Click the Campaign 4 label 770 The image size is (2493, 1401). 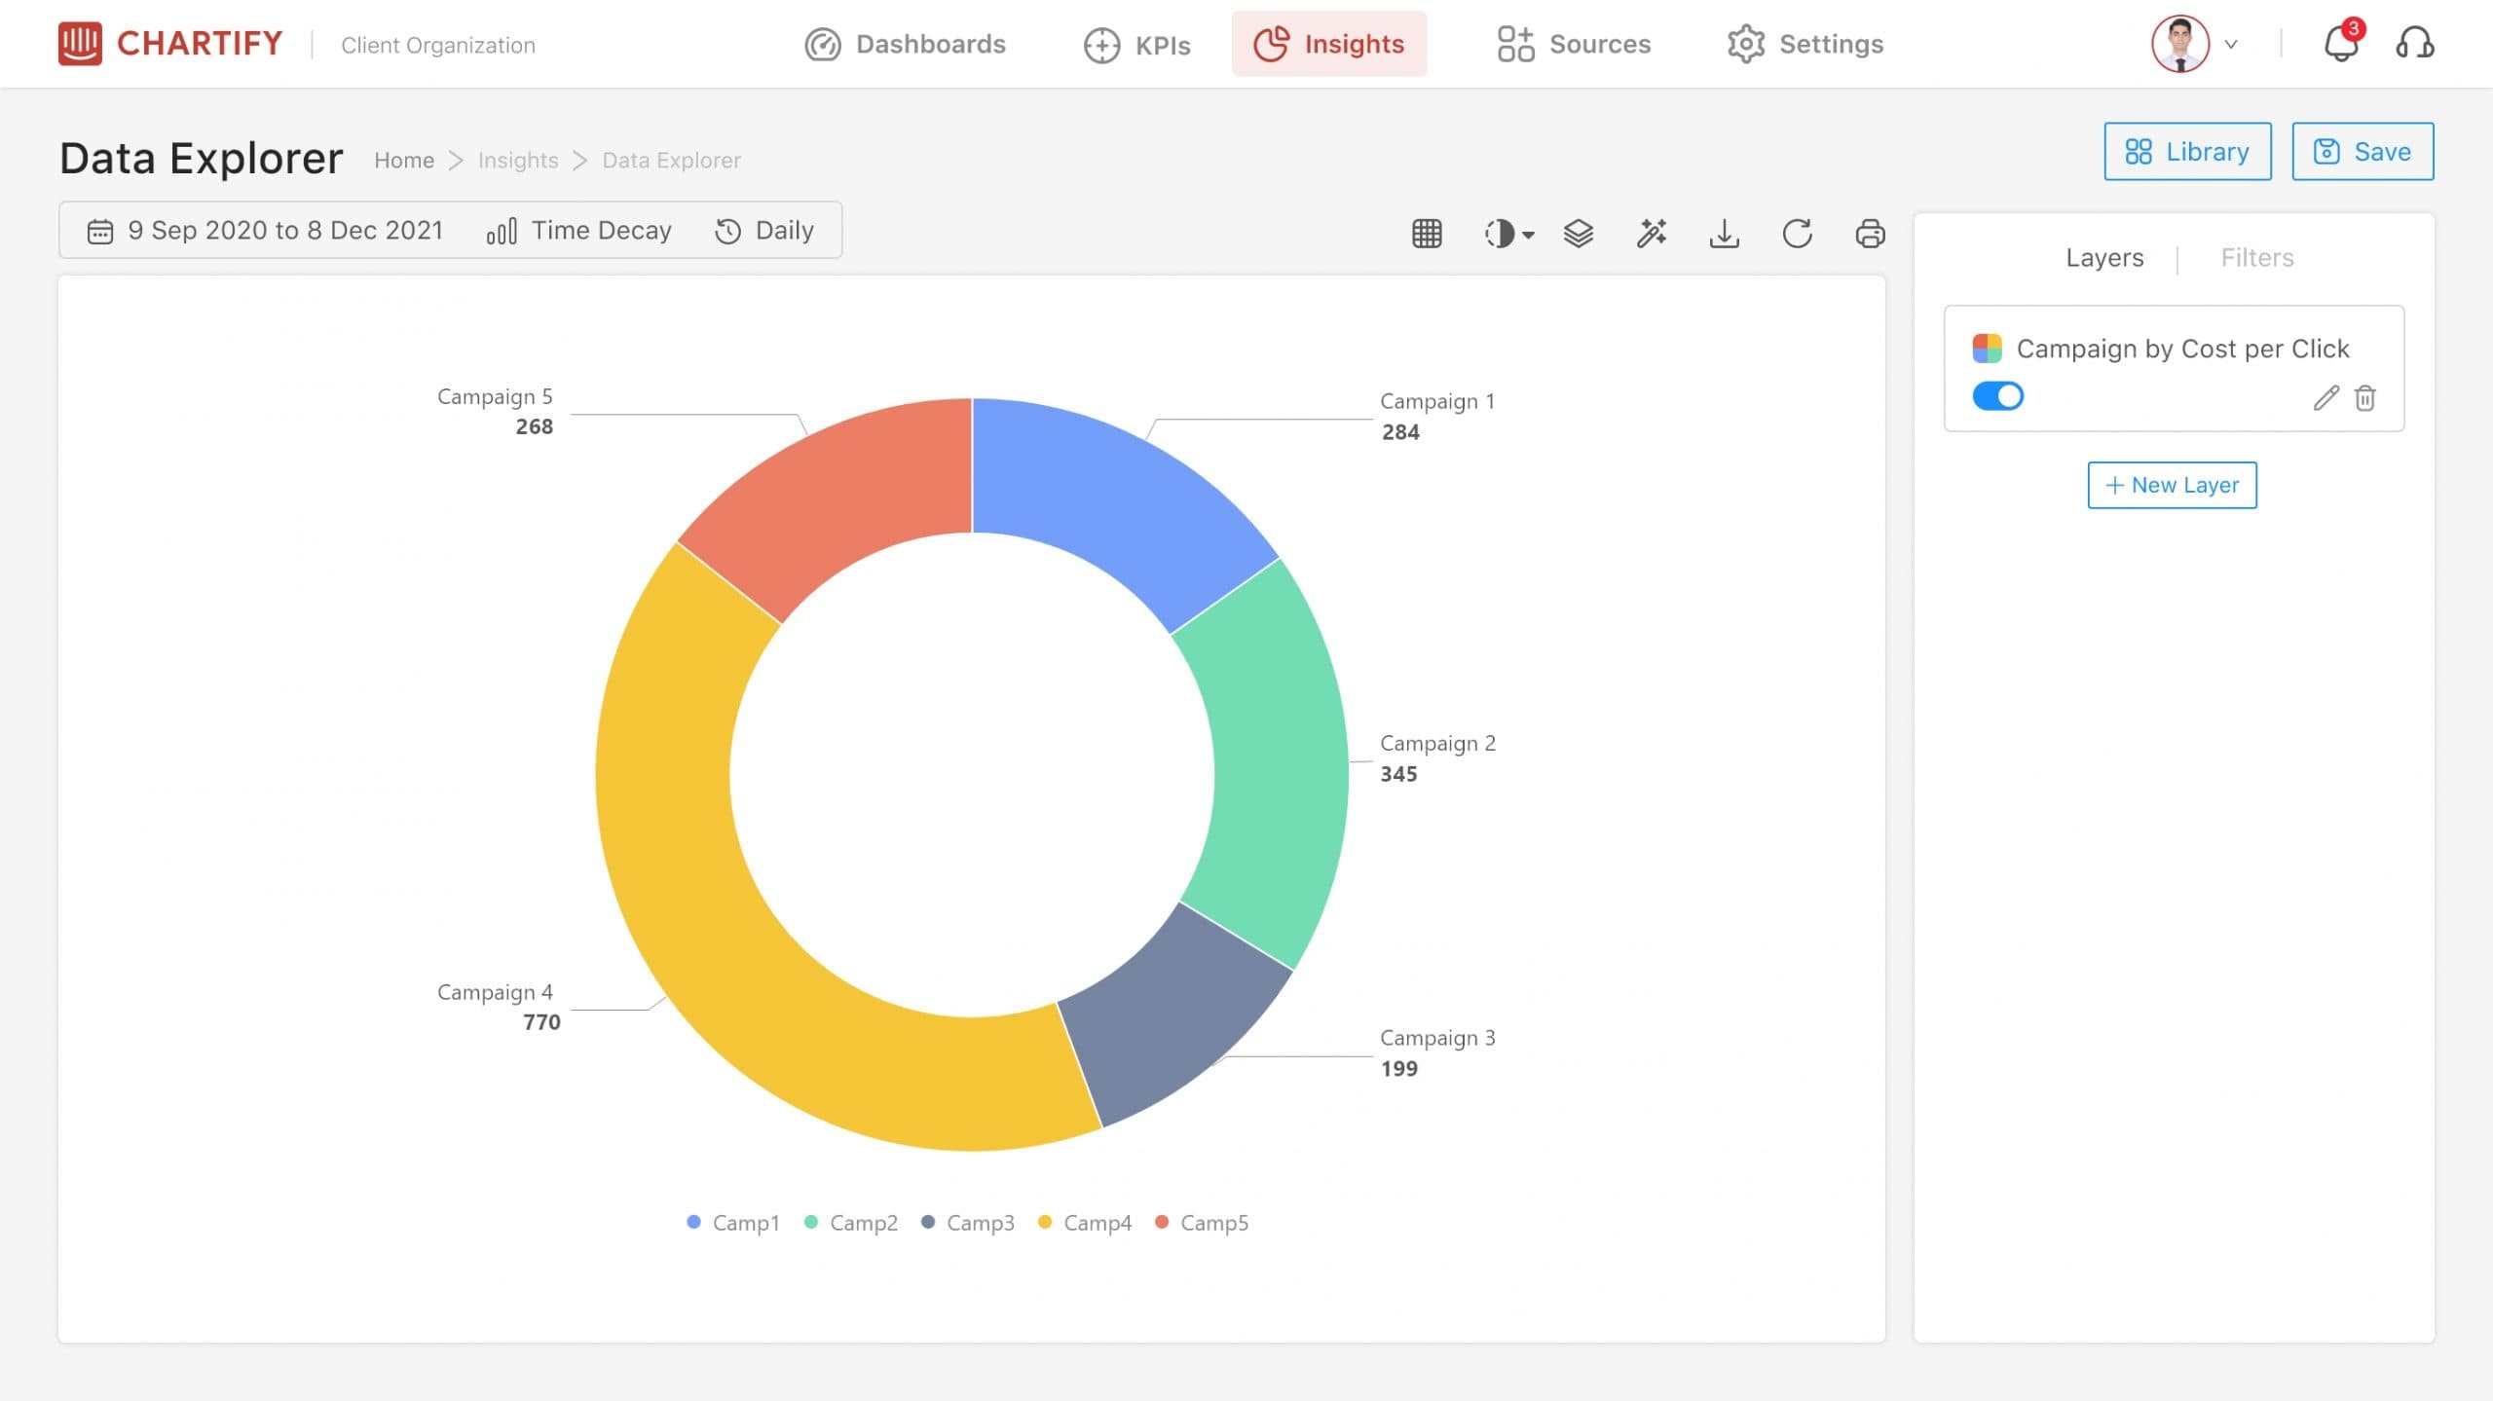pos(499,1007)
